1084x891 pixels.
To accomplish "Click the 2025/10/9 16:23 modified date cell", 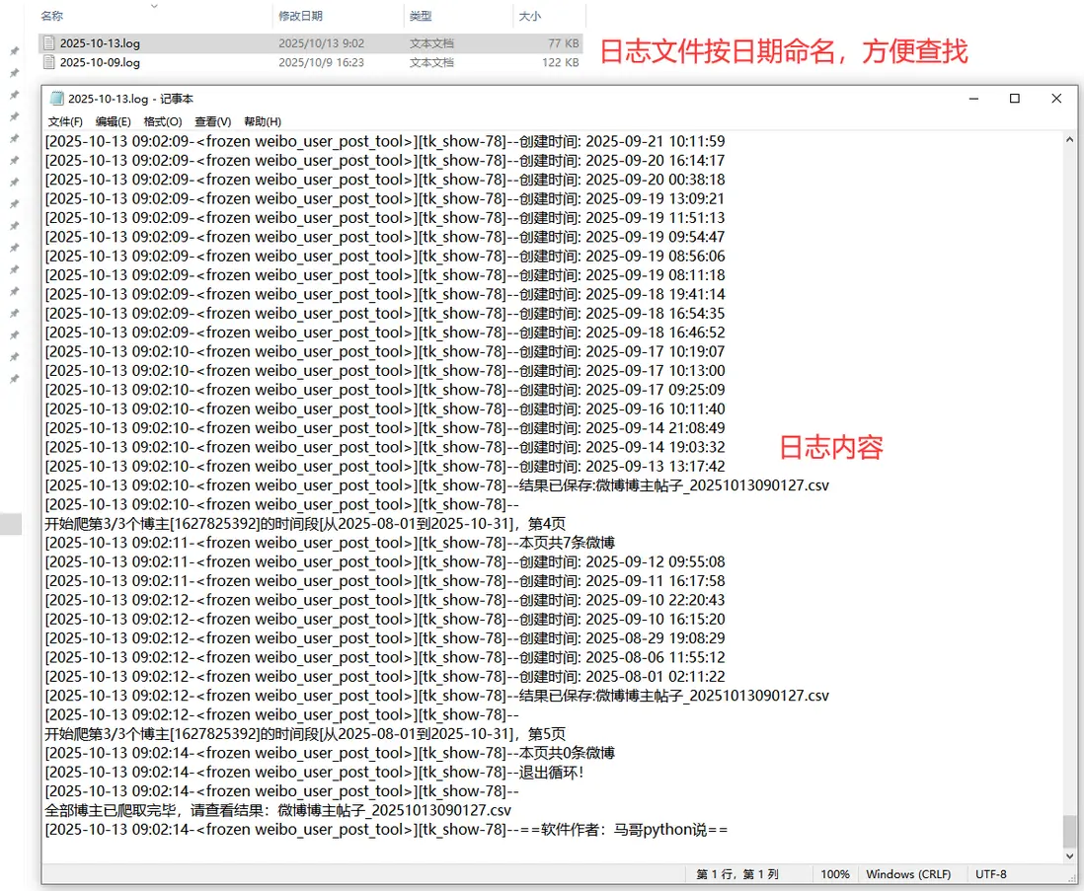I will (x=322, y=63).
